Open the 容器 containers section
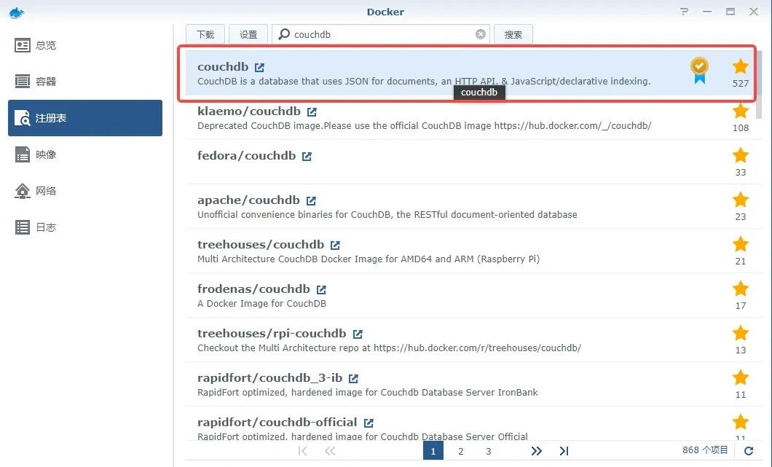The image size is (772, 467). [85, 82]
